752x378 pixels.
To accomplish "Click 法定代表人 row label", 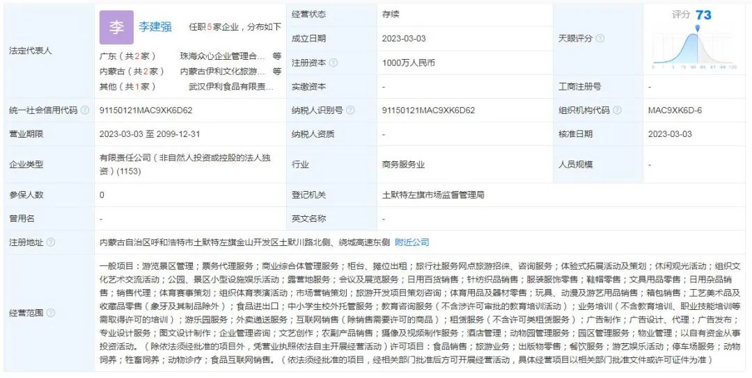I will tap(30, 51).
